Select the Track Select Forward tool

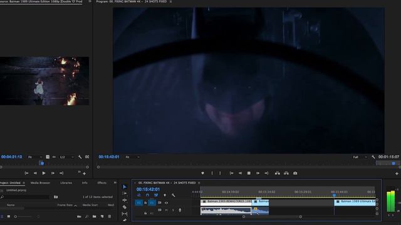pyautogui.click(x=125, y=194)
